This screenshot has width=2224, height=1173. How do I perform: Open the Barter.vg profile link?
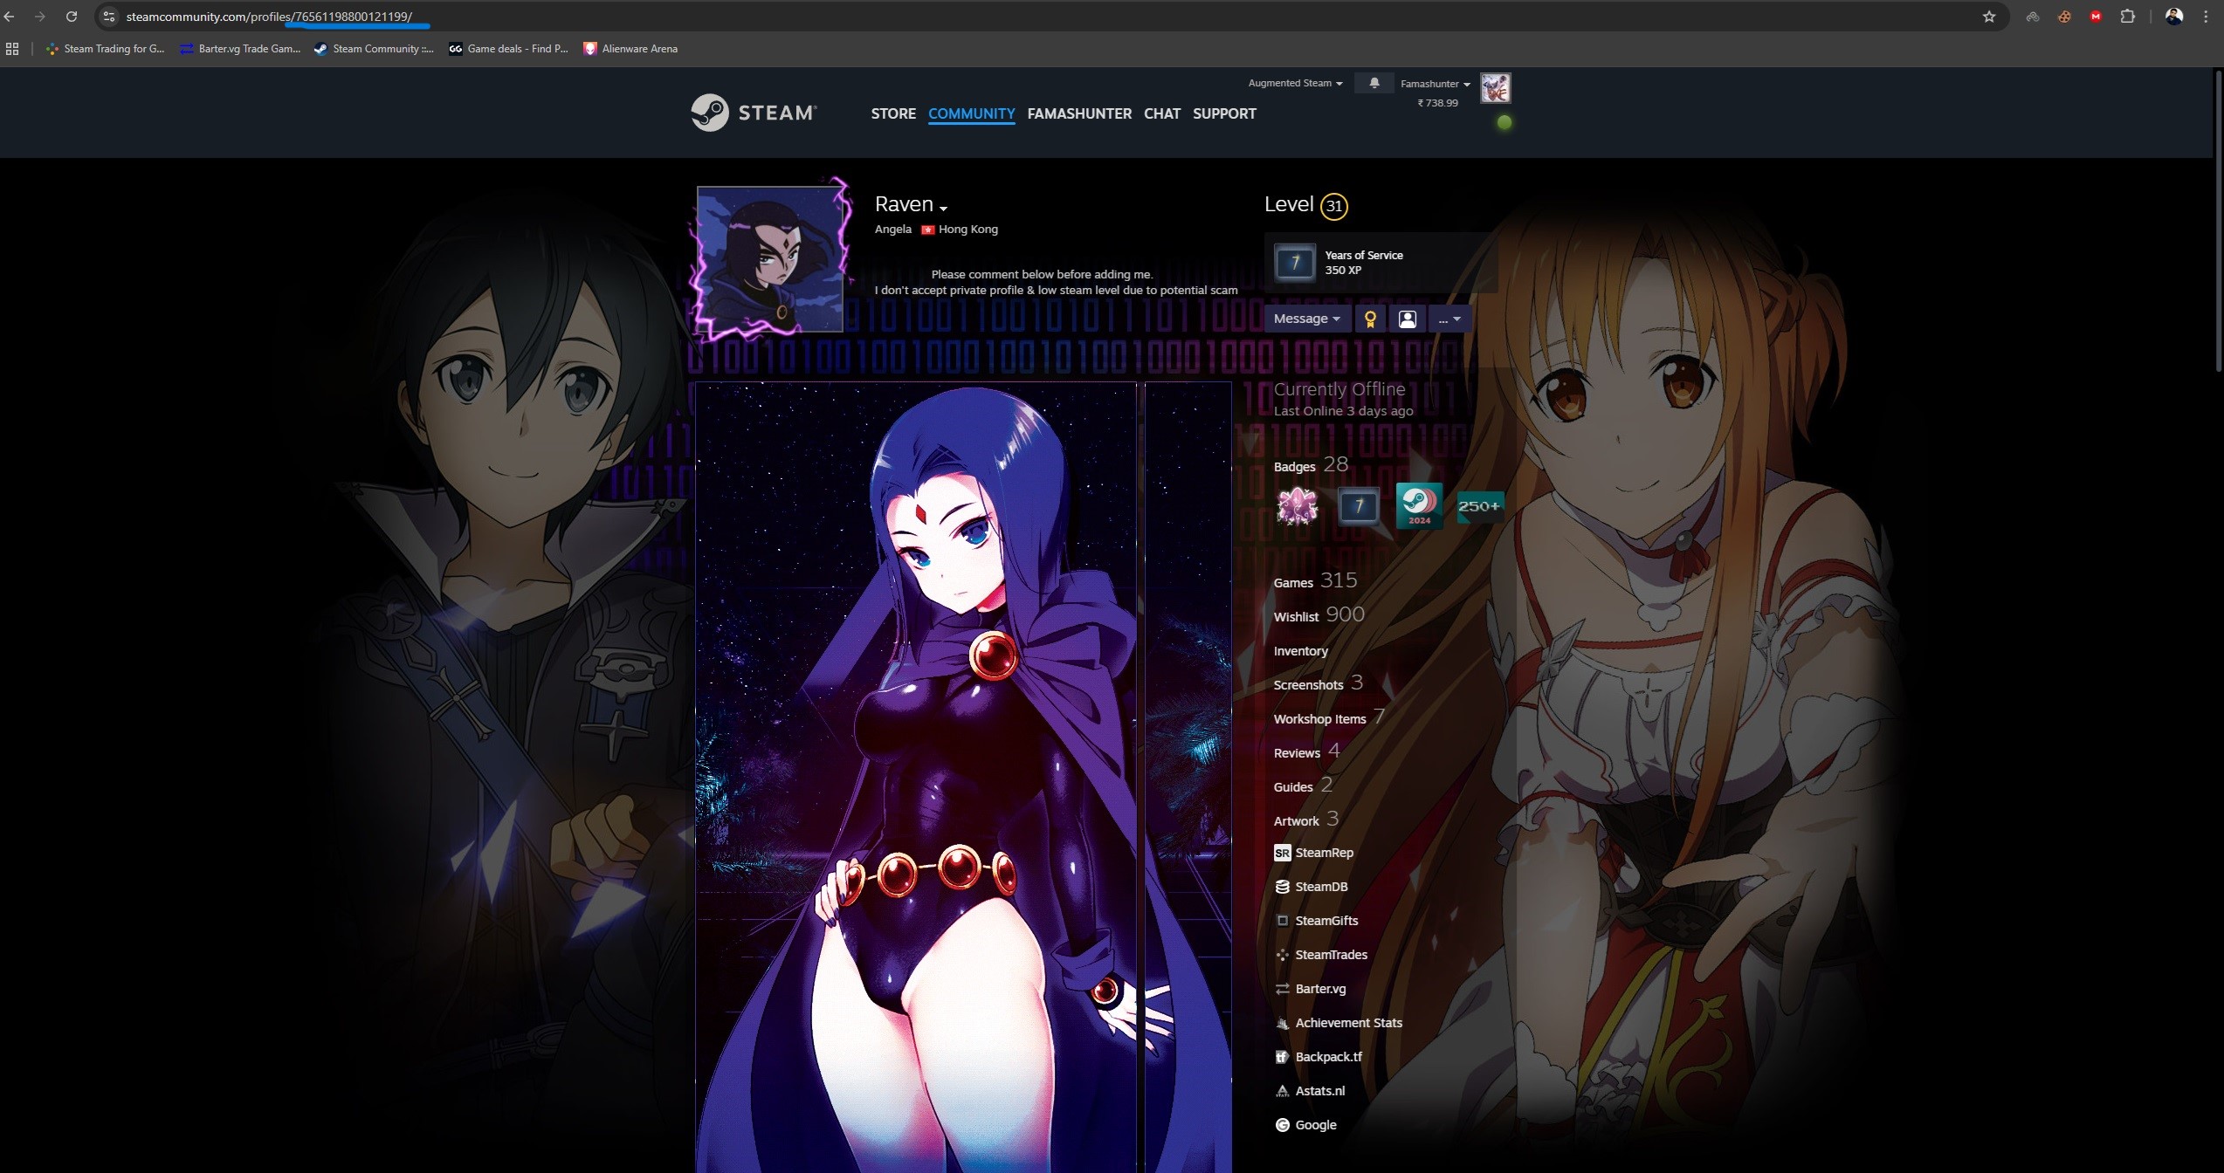coord(1311,989)
